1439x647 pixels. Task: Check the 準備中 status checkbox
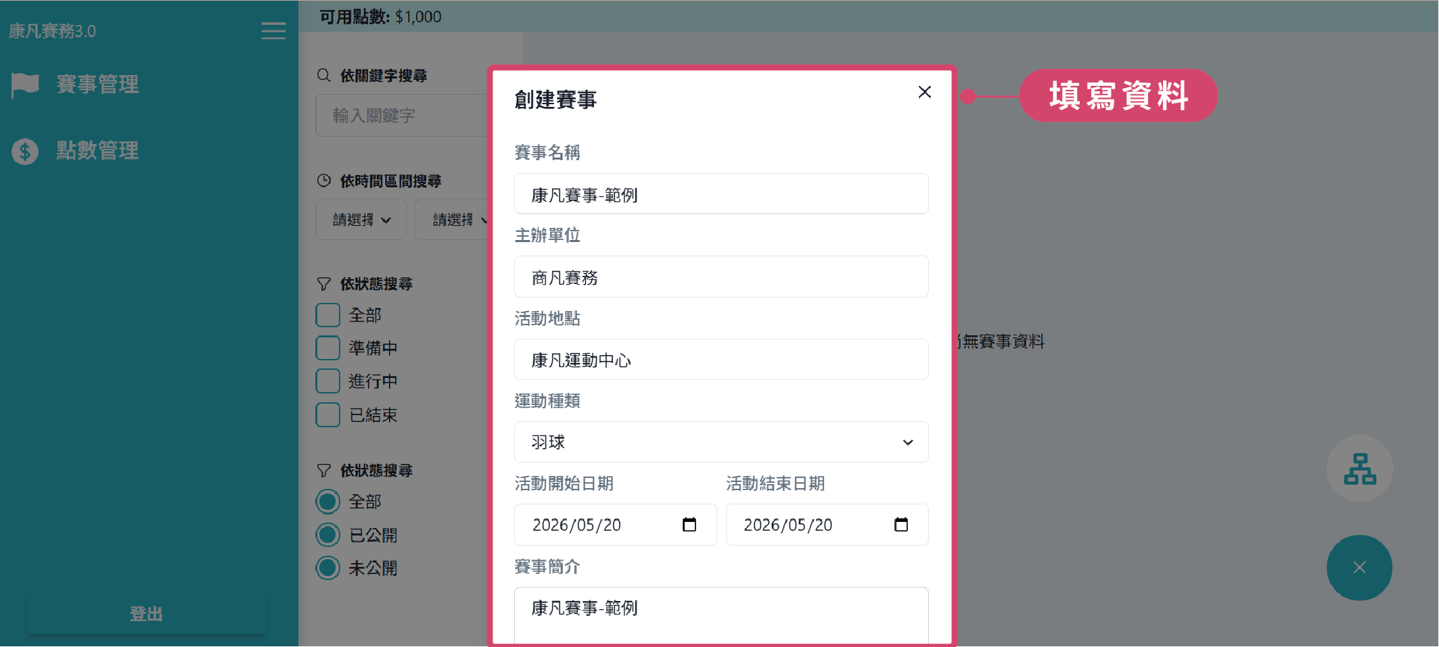[328, 348]
